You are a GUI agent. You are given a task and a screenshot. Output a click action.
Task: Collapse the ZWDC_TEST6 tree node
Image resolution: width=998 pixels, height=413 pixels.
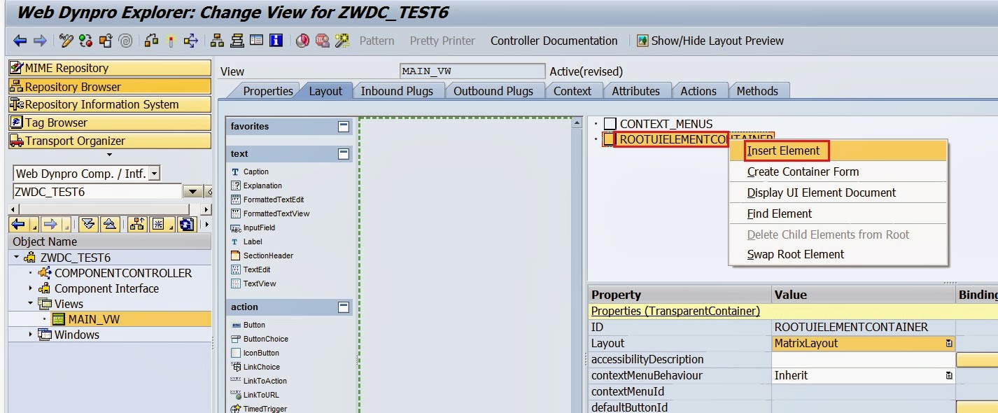[17, 258]
